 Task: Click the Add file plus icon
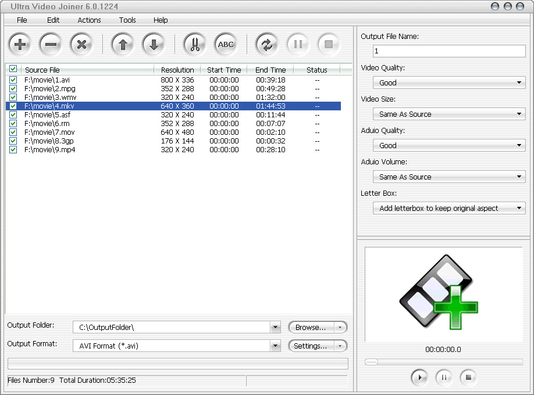[x=20, y=44]
